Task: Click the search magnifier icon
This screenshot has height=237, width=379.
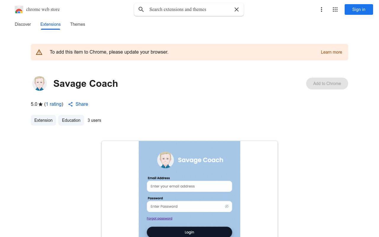Action: (x=141, y=9)
